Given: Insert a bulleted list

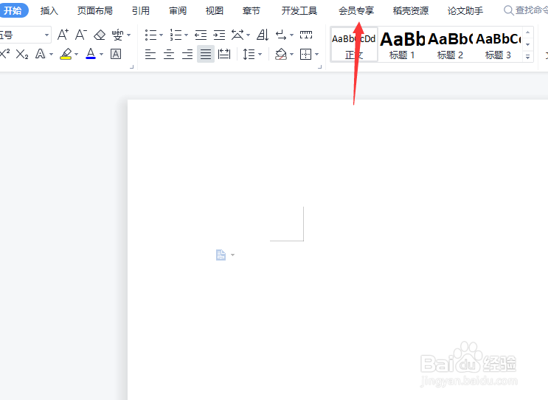Looking at the screenshot, I should (150, 35).
